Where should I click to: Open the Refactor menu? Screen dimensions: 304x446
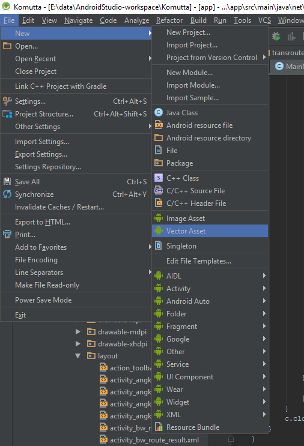point(169,20)
